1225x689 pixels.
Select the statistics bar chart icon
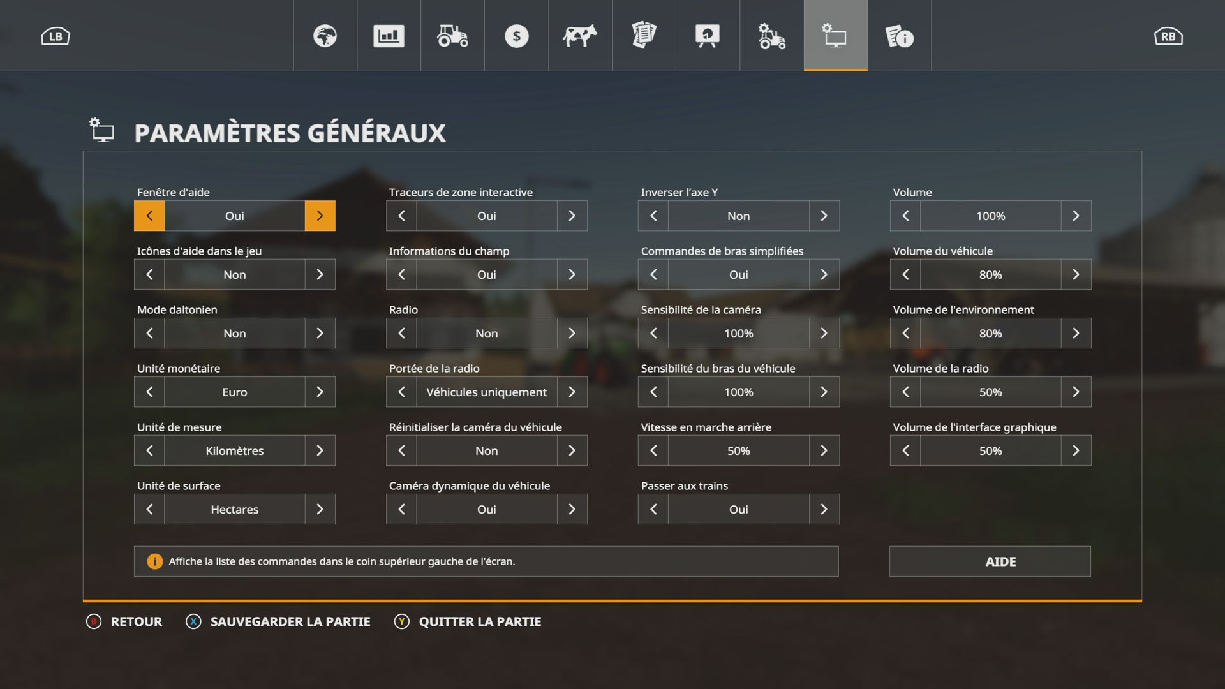(x=389, y=36)
